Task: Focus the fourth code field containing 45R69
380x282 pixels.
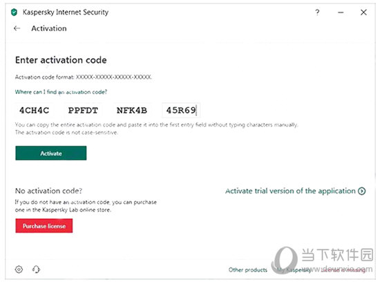Action: coord(181,111)
